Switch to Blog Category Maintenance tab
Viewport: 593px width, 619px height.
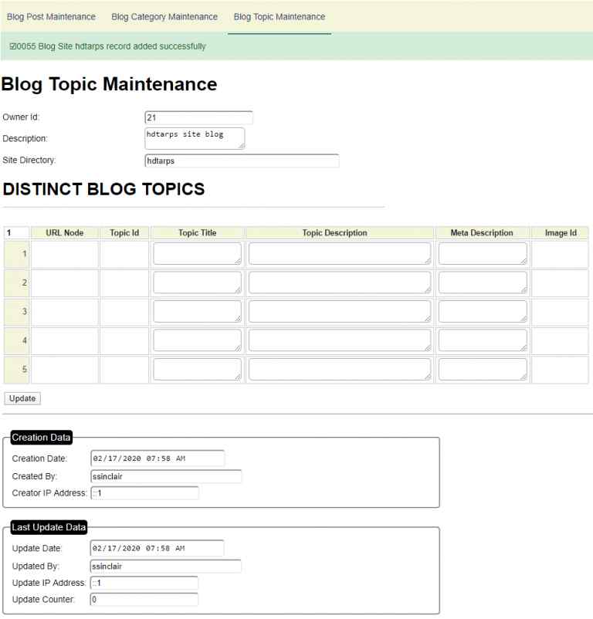pos(164,16)
